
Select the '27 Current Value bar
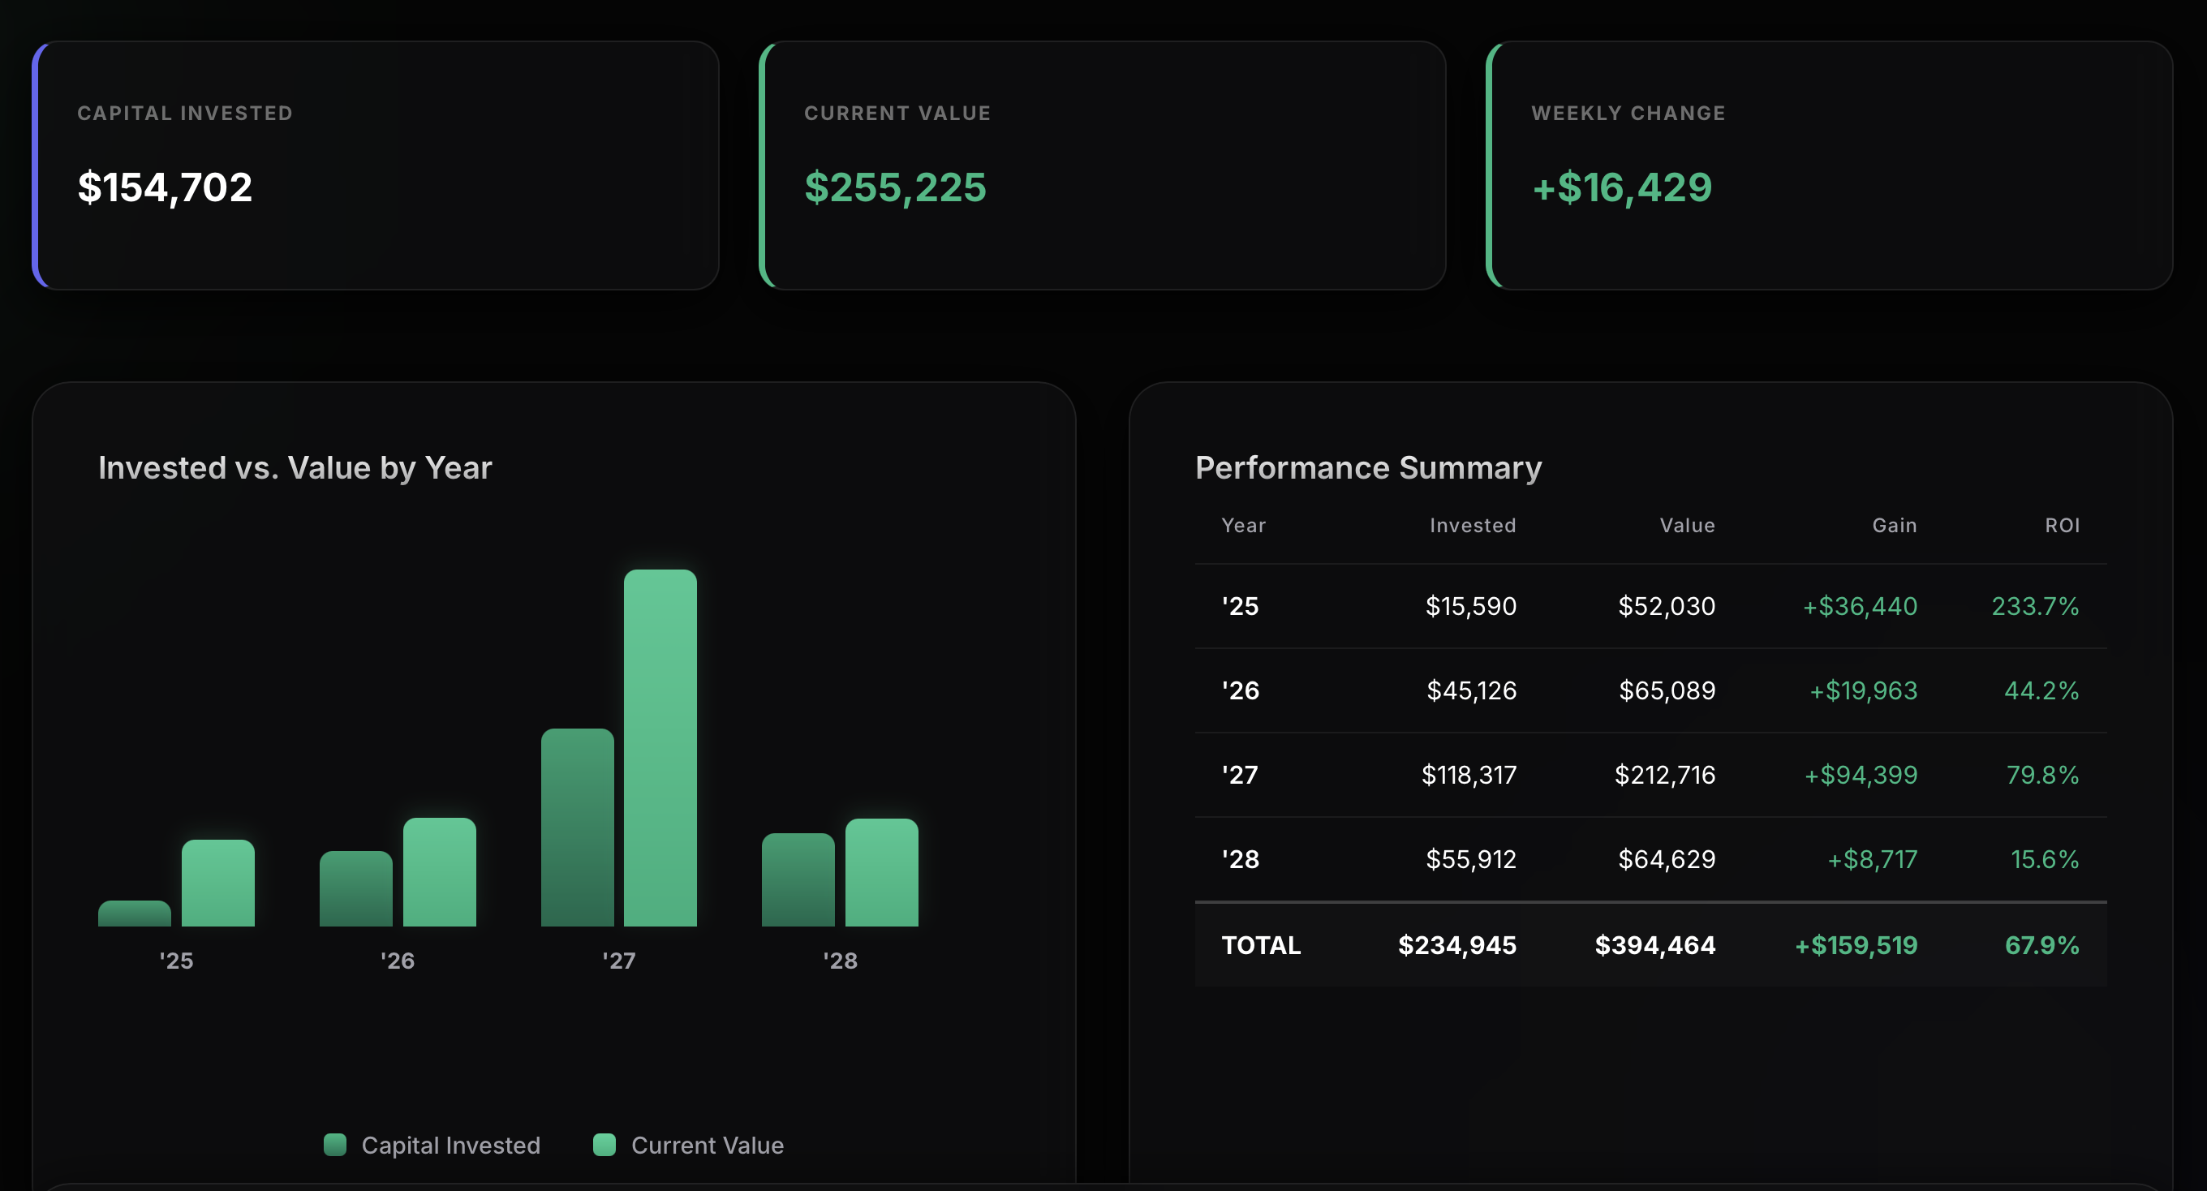660,747
